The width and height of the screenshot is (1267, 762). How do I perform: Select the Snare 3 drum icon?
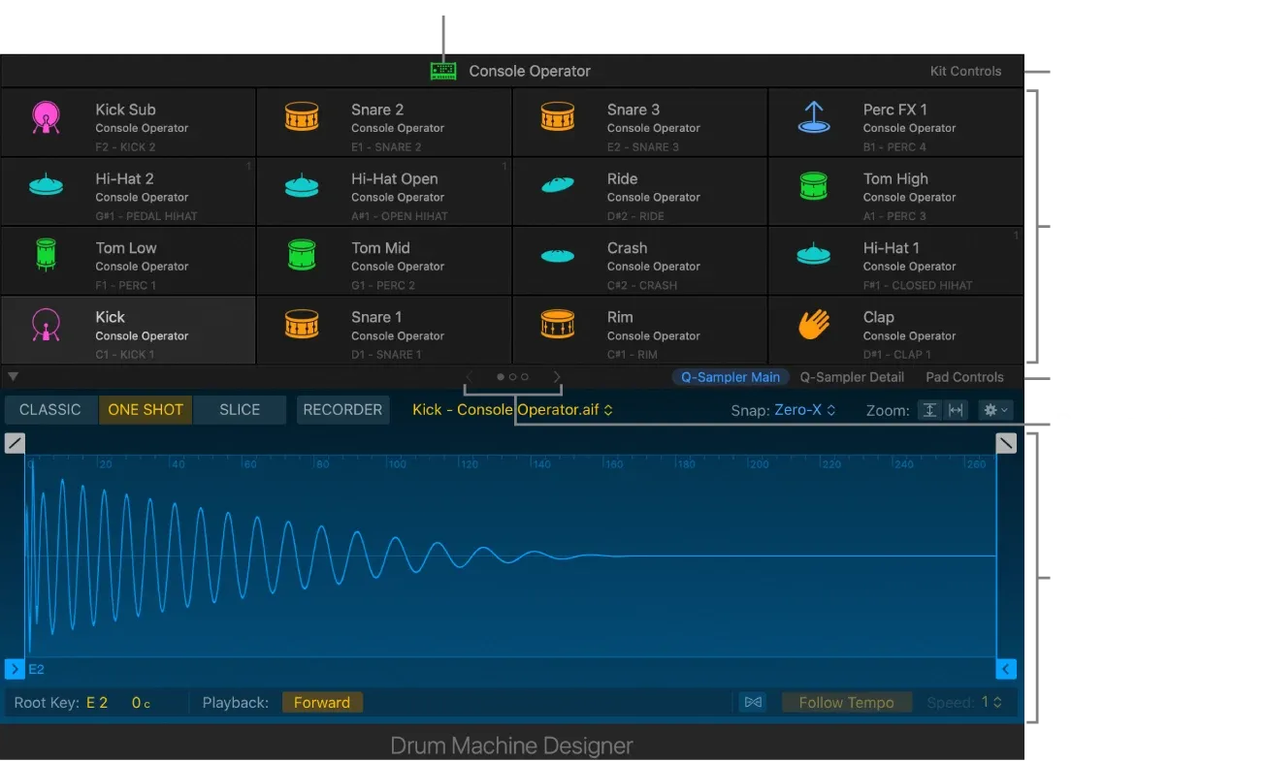tap(558, 117)
